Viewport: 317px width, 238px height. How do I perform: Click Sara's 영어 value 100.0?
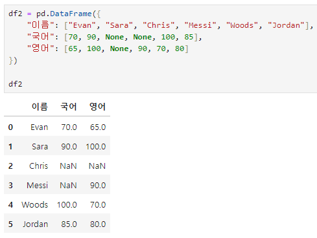coord(96,147)
